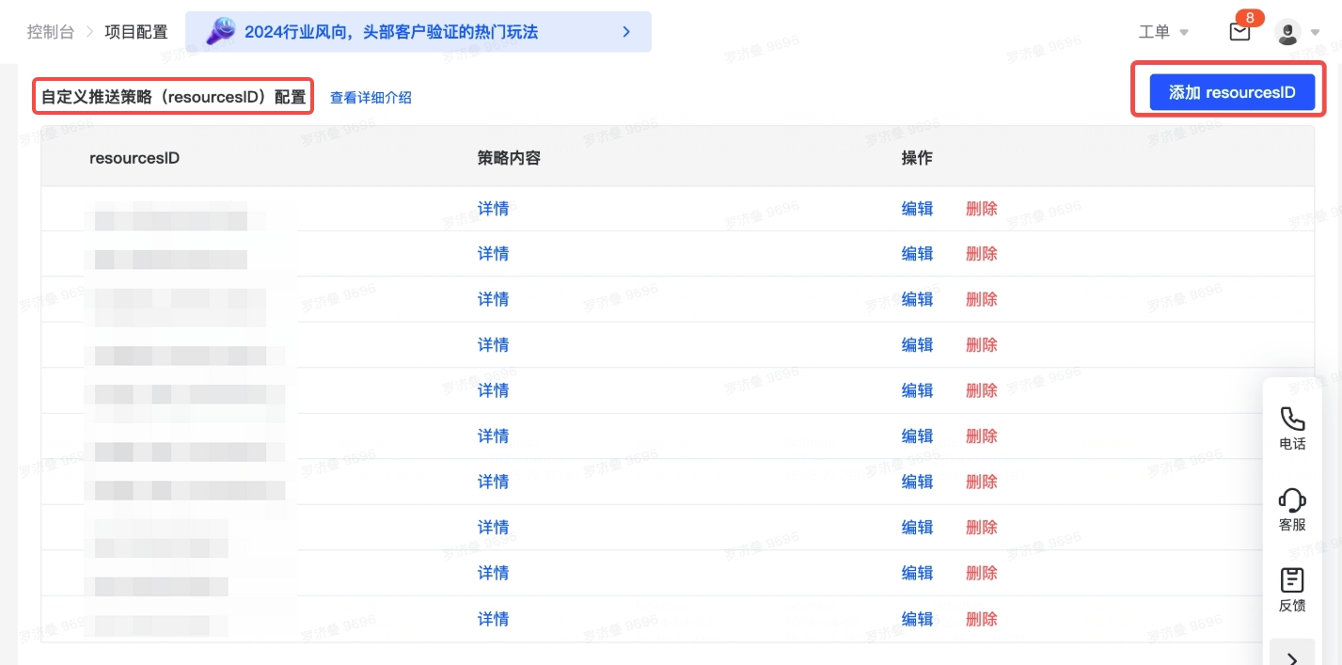The width and height of the screenshot is (1342, 665).
Task: Click the phone contact icon
Action: (1292, 420)
